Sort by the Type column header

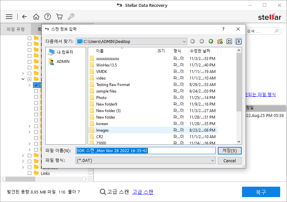pyautogui.click(x=180, y=51)
